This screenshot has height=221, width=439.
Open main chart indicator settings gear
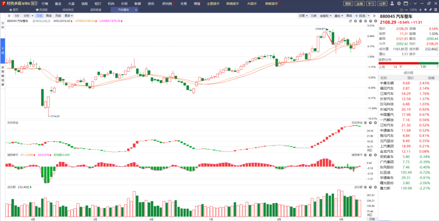(365, 21)
